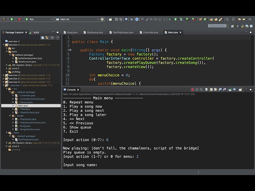
Task: Edit launch configuration with the gear icon
Action: pyautogui.click(x=102, y=19)
